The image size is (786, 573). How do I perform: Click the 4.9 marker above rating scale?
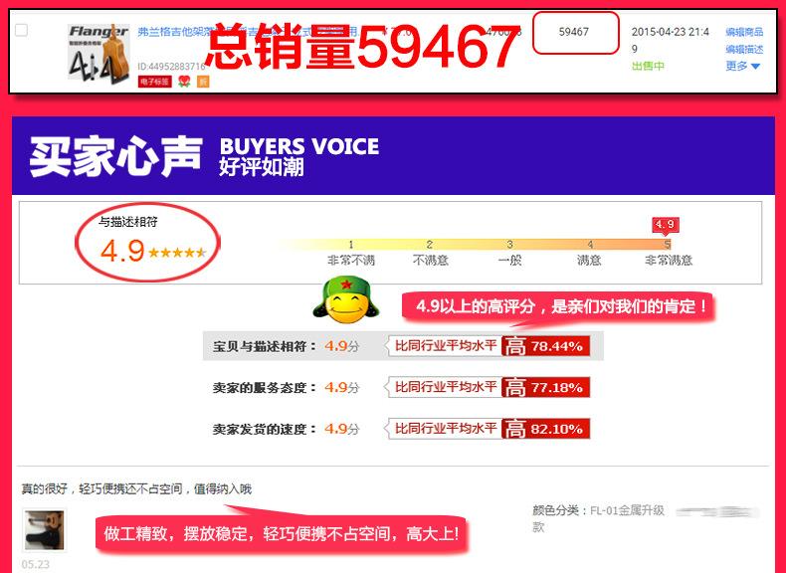click(666, 225)
